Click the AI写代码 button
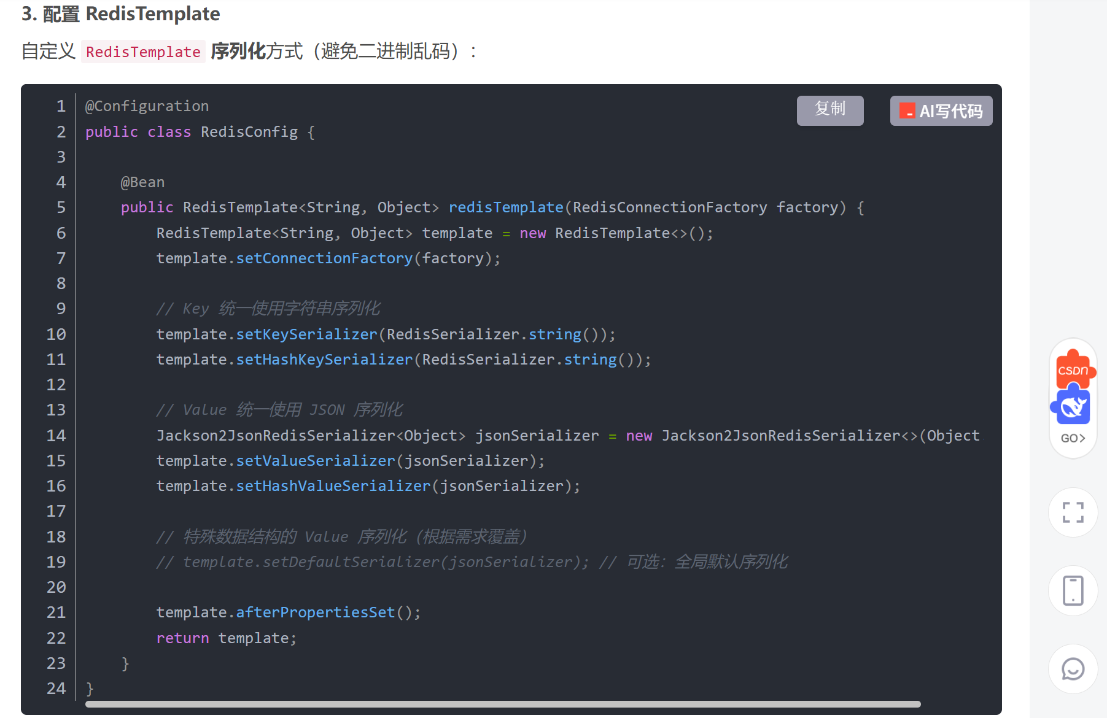The image size is (1107, 718). pyautogui.click(x=941, y=110)
